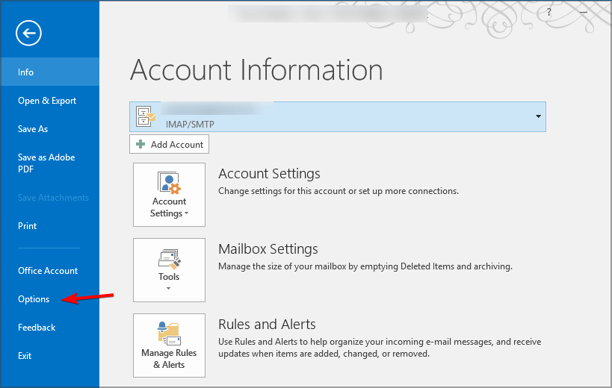Click the Account Settings section heading
Image resolution: width=612 pixels, height=388 pixels.
tap(269, 174)
